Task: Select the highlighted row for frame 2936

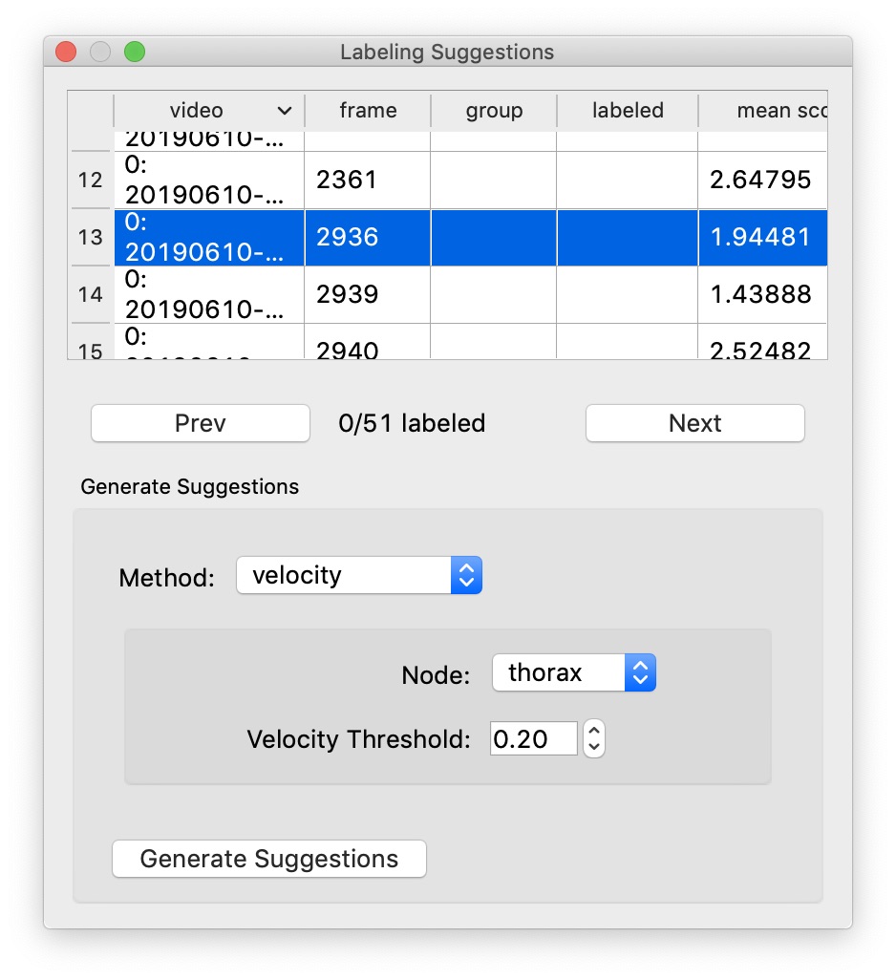Action: [367, 237]
